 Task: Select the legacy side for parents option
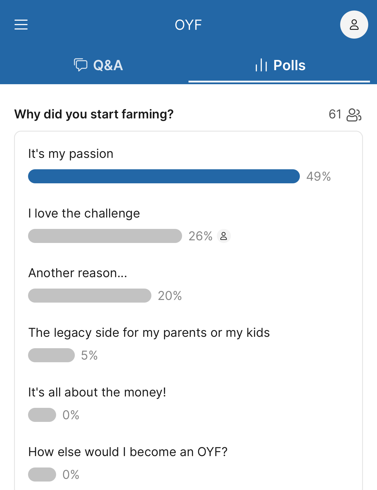pos(149,333)
